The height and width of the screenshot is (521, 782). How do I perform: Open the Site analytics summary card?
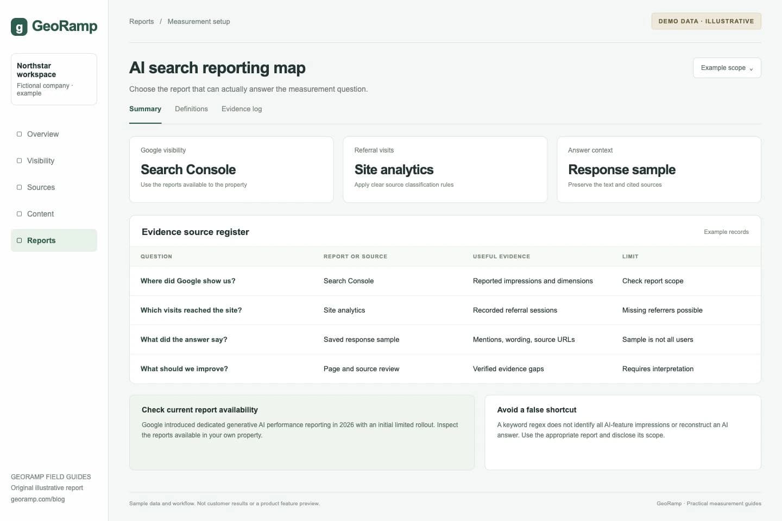pos(445,169)
